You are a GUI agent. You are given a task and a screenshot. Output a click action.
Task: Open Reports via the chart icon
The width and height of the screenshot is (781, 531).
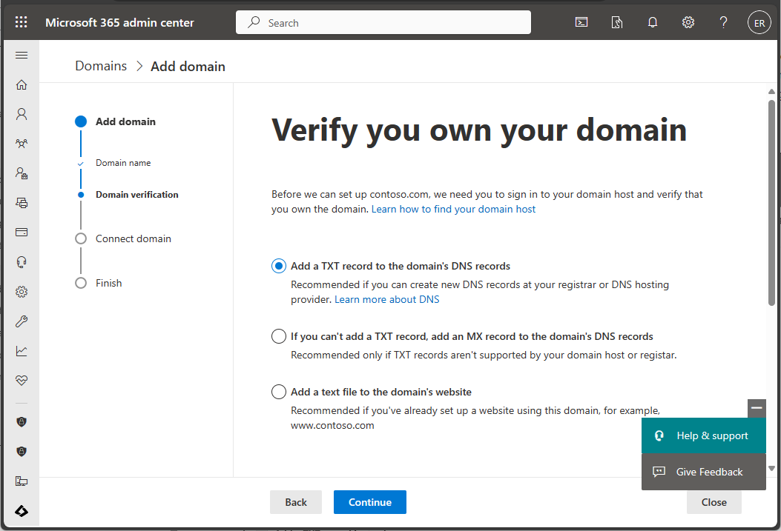click(x=21, y=350)
